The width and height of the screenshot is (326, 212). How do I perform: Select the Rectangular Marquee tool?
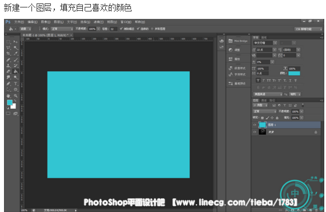[x=9, y=42]
